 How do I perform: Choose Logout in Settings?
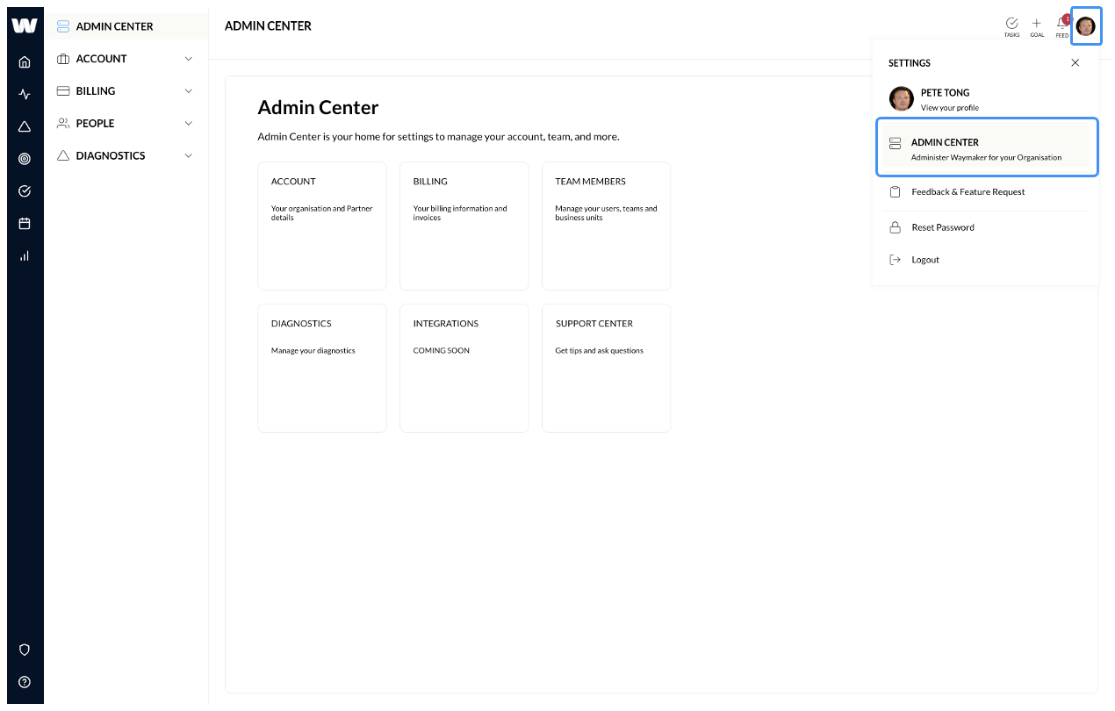pyautogui.click(x=925, y=260)
